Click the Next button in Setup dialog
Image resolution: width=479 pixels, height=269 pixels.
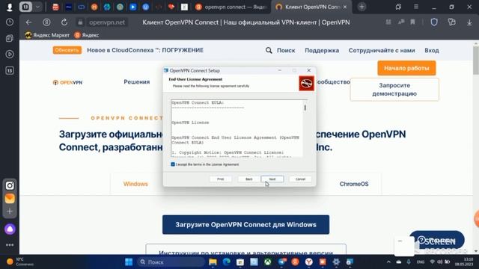pos(272,179)
